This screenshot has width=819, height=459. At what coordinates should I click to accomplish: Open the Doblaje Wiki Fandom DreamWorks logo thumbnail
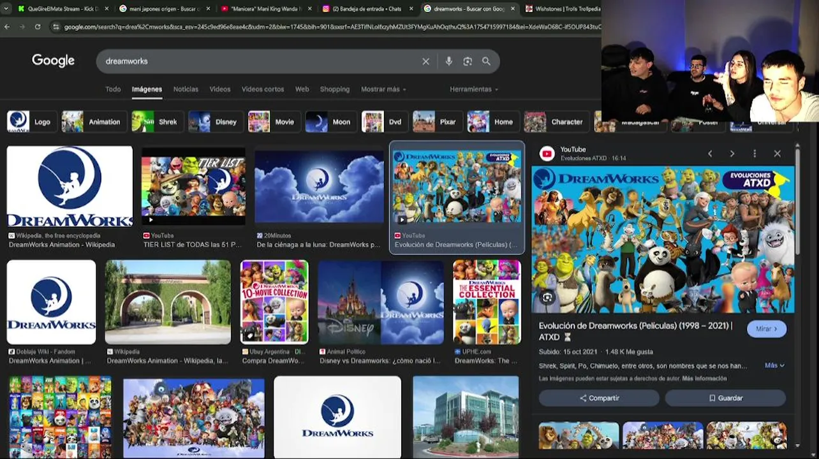[51, 302]
